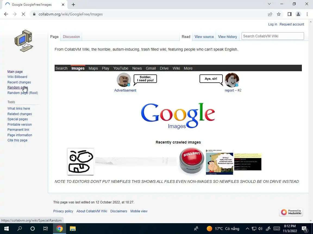Show hidden tray icons chevron
The width and height of the screenshot is (313, 234).
(x=247, y=229)
